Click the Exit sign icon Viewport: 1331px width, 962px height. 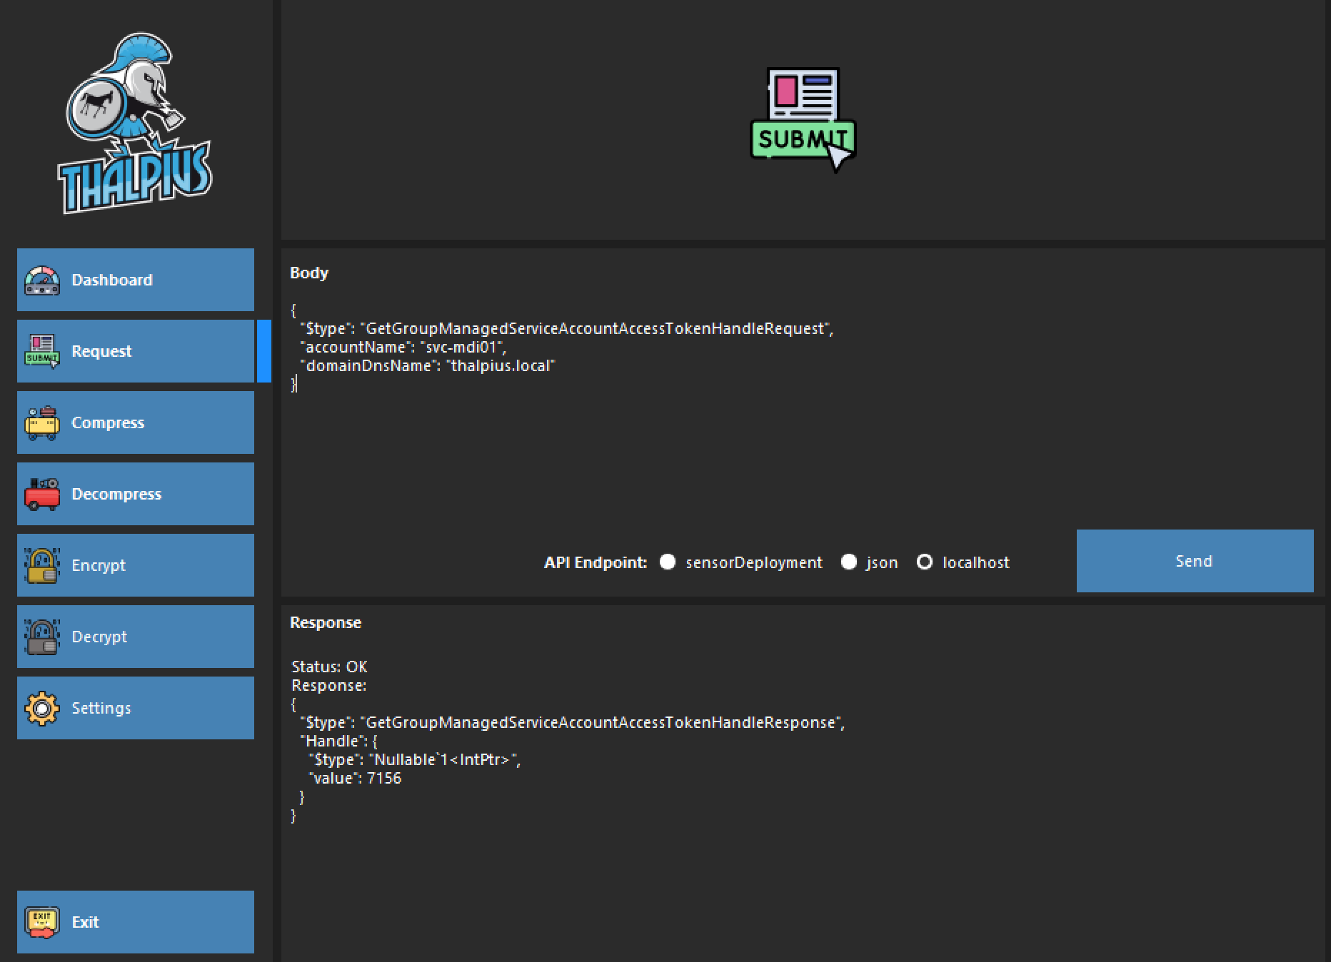coord(42,923)
